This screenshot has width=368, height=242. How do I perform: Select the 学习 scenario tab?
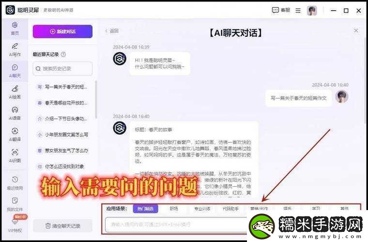316,208
